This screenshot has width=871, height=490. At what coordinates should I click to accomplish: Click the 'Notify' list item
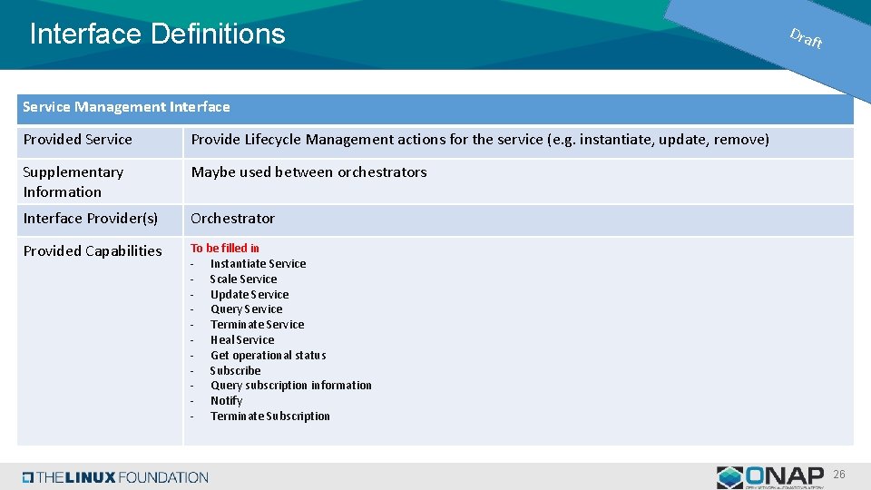click(x=227, y=401)
